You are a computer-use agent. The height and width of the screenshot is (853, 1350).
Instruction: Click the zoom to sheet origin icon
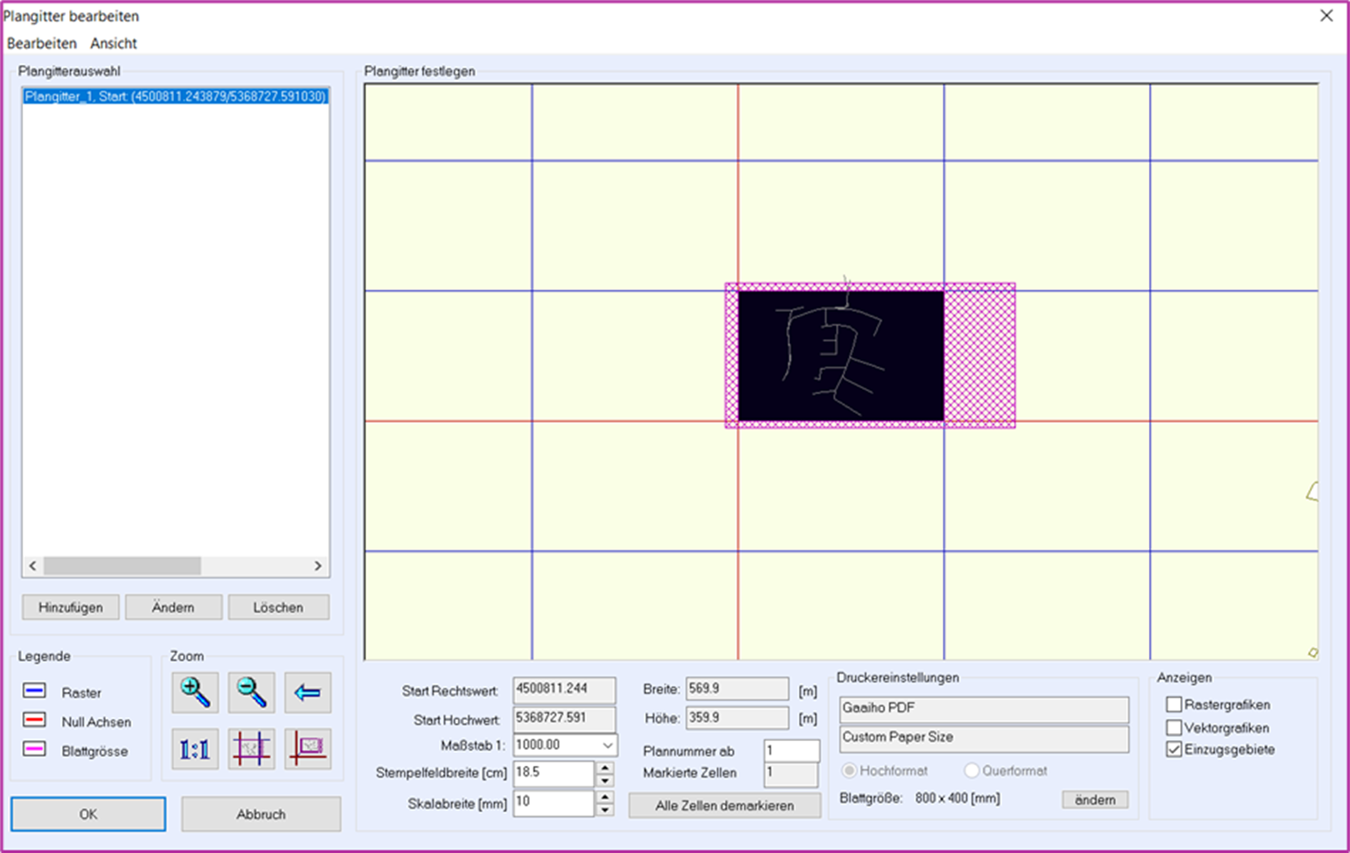pos(308,749)
